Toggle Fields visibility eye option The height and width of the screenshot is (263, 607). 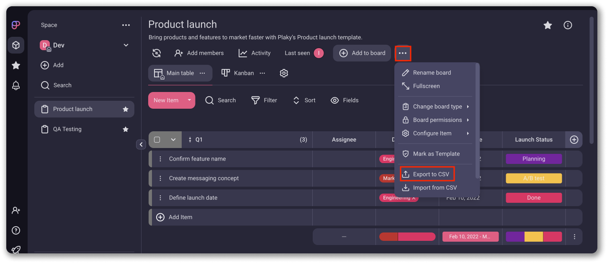point(345,100)
